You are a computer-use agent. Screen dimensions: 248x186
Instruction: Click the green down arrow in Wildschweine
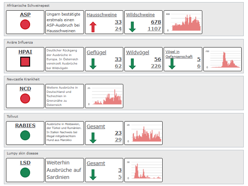coord(132,27)
